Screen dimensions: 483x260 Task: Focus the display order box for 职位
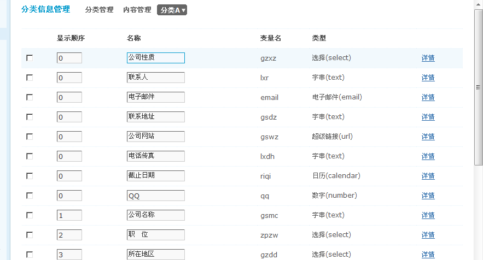click(x=69, y=235)
